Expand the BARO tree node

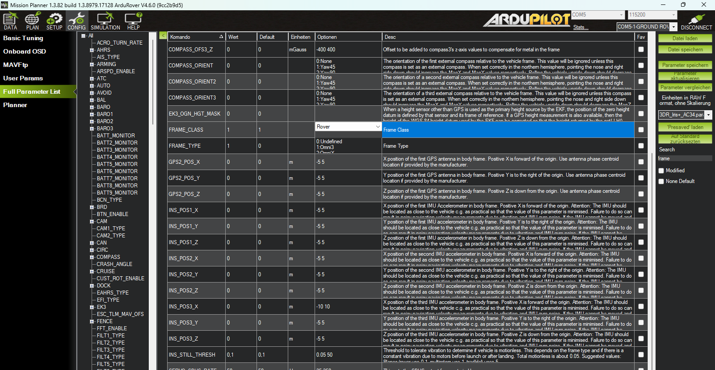click(x=92, y=107)
